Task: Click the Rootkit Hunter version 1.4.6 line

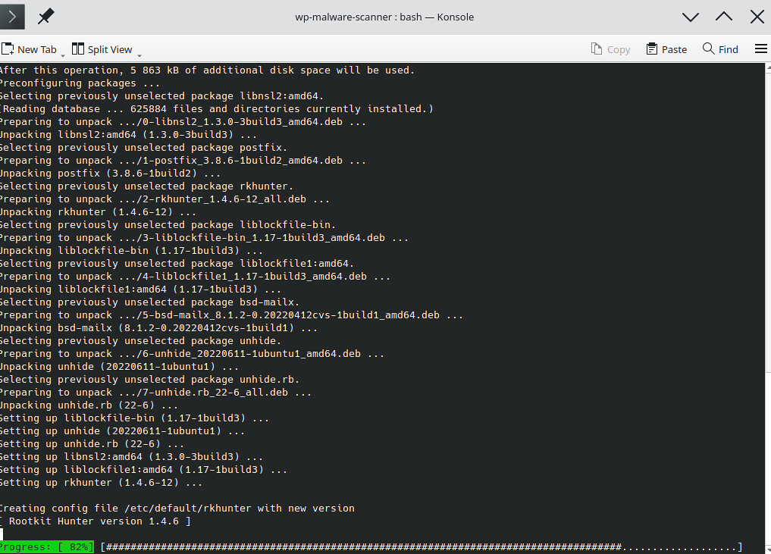Action: 96,521
